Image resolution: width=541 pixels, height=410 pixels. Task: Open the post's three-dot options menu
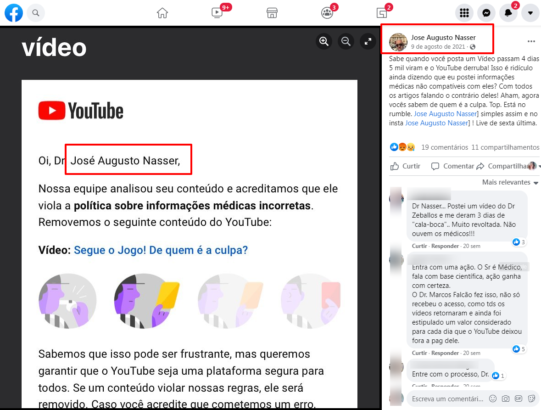[x=531, y=41]
